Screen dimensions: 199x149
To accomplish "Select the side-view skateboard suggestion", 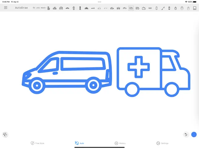I will pyautogui.click(x=150, y=8).
